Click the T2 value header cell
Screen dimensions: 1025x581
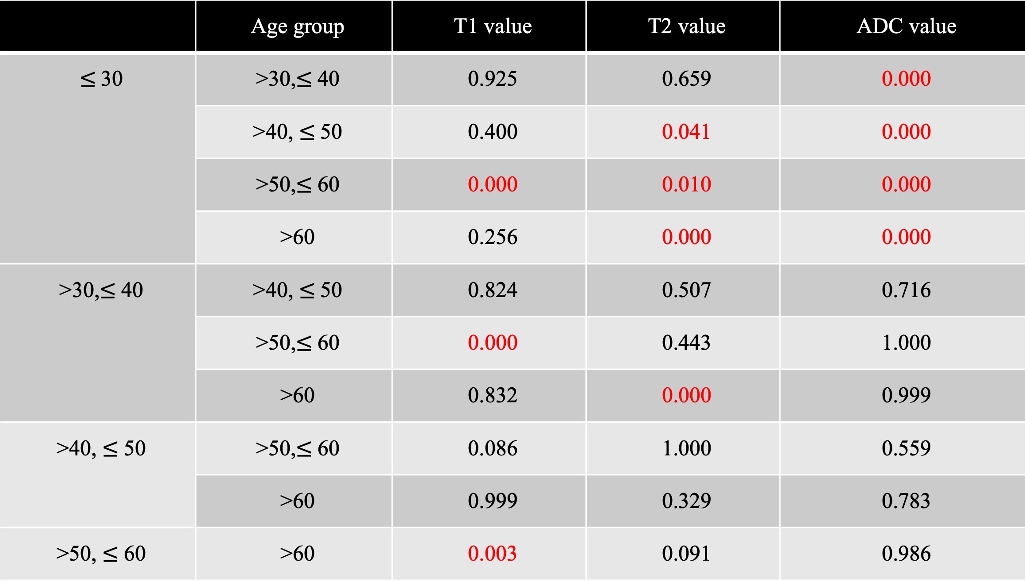[x=686, y=27]
